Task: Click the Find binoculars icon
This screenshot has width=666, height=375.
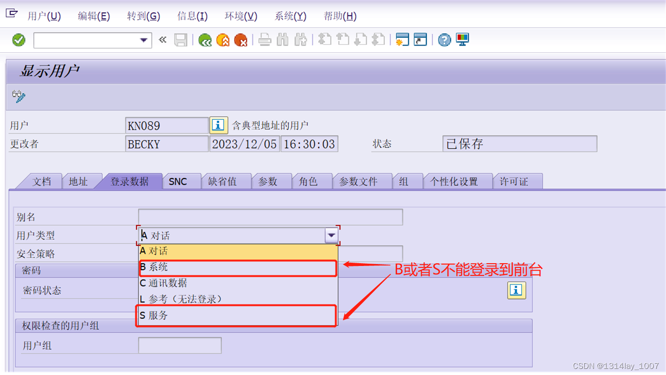Action: click(x=282, y=40)
